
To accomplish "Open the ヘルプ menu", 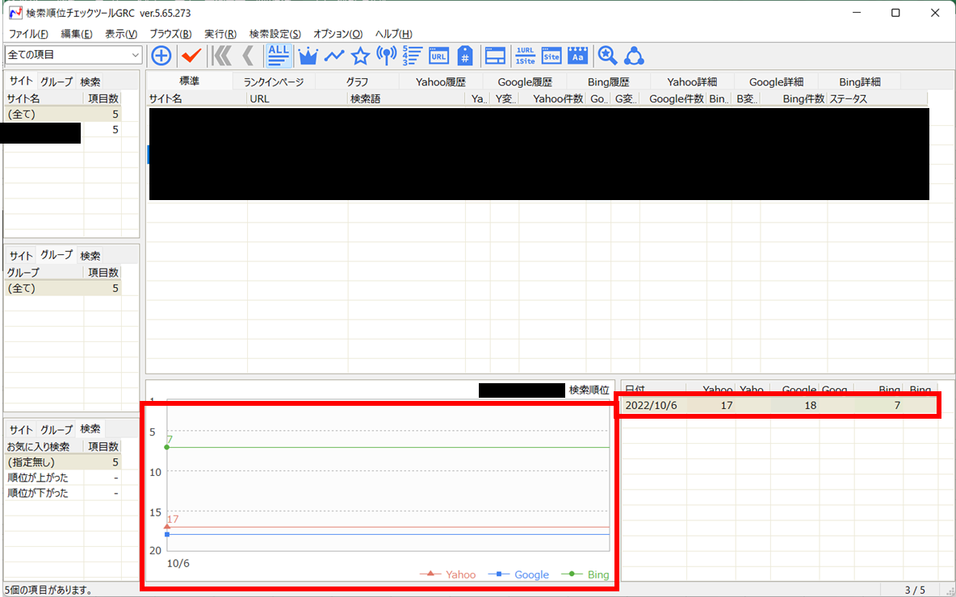I will [393, 34].
